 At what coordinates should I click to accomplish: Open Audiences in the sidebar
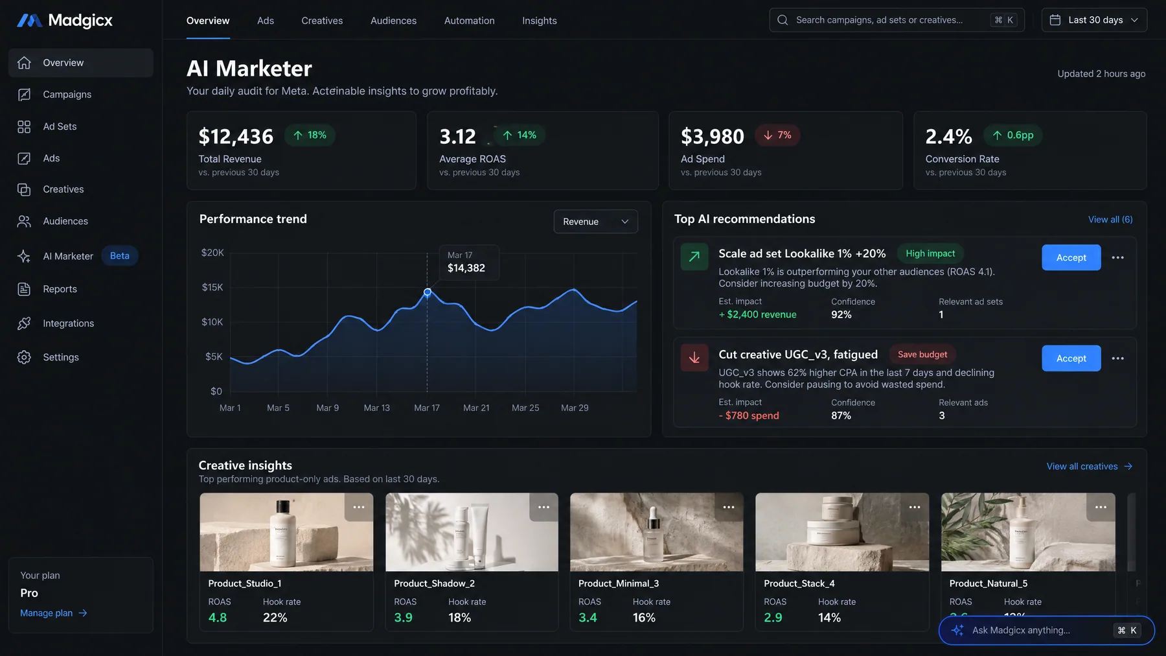[x=81, y=221]
